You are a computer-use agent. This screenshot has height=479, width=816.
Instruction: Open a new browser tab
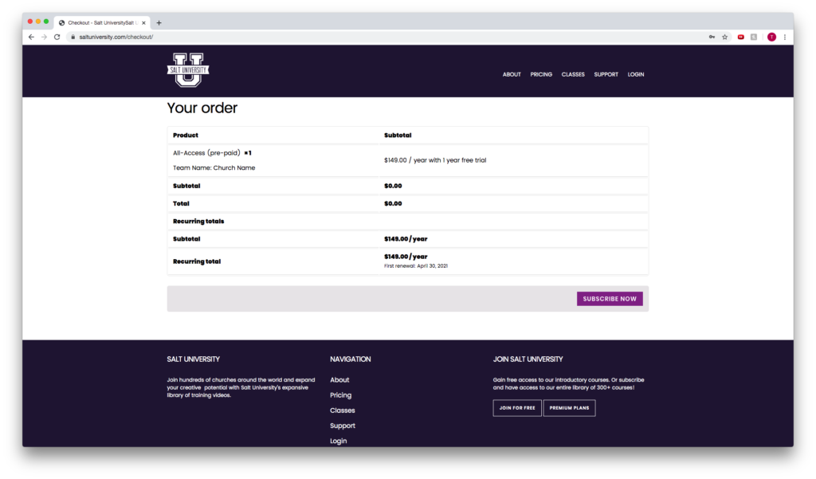pyautogui.click(x=159, y=23)
